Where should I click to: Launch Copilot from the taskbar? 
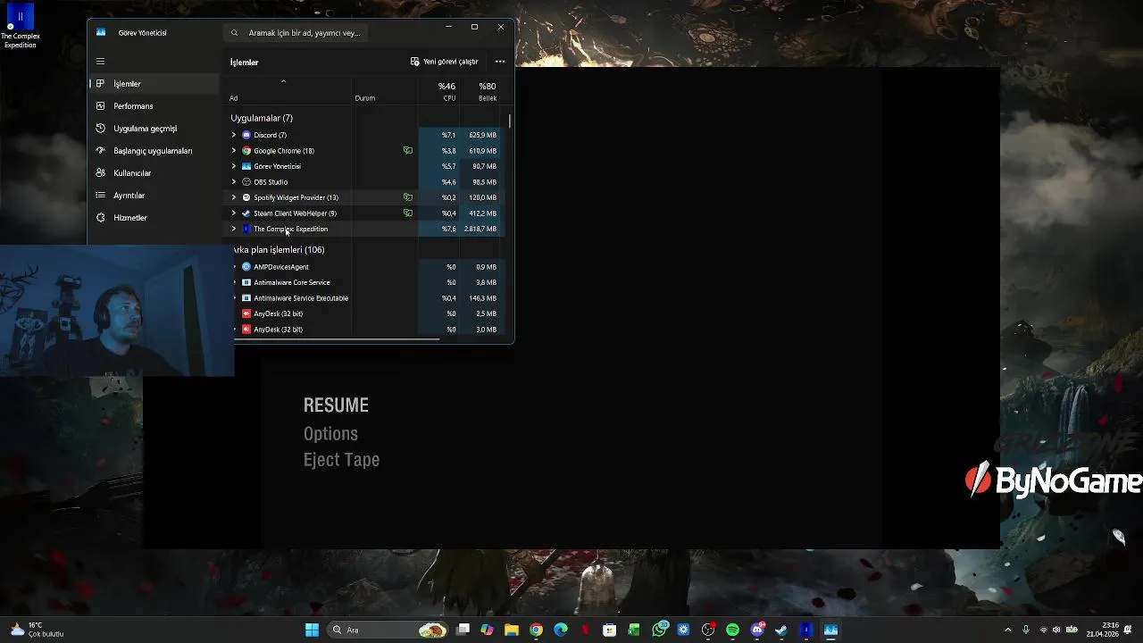(x=487, y=630)
